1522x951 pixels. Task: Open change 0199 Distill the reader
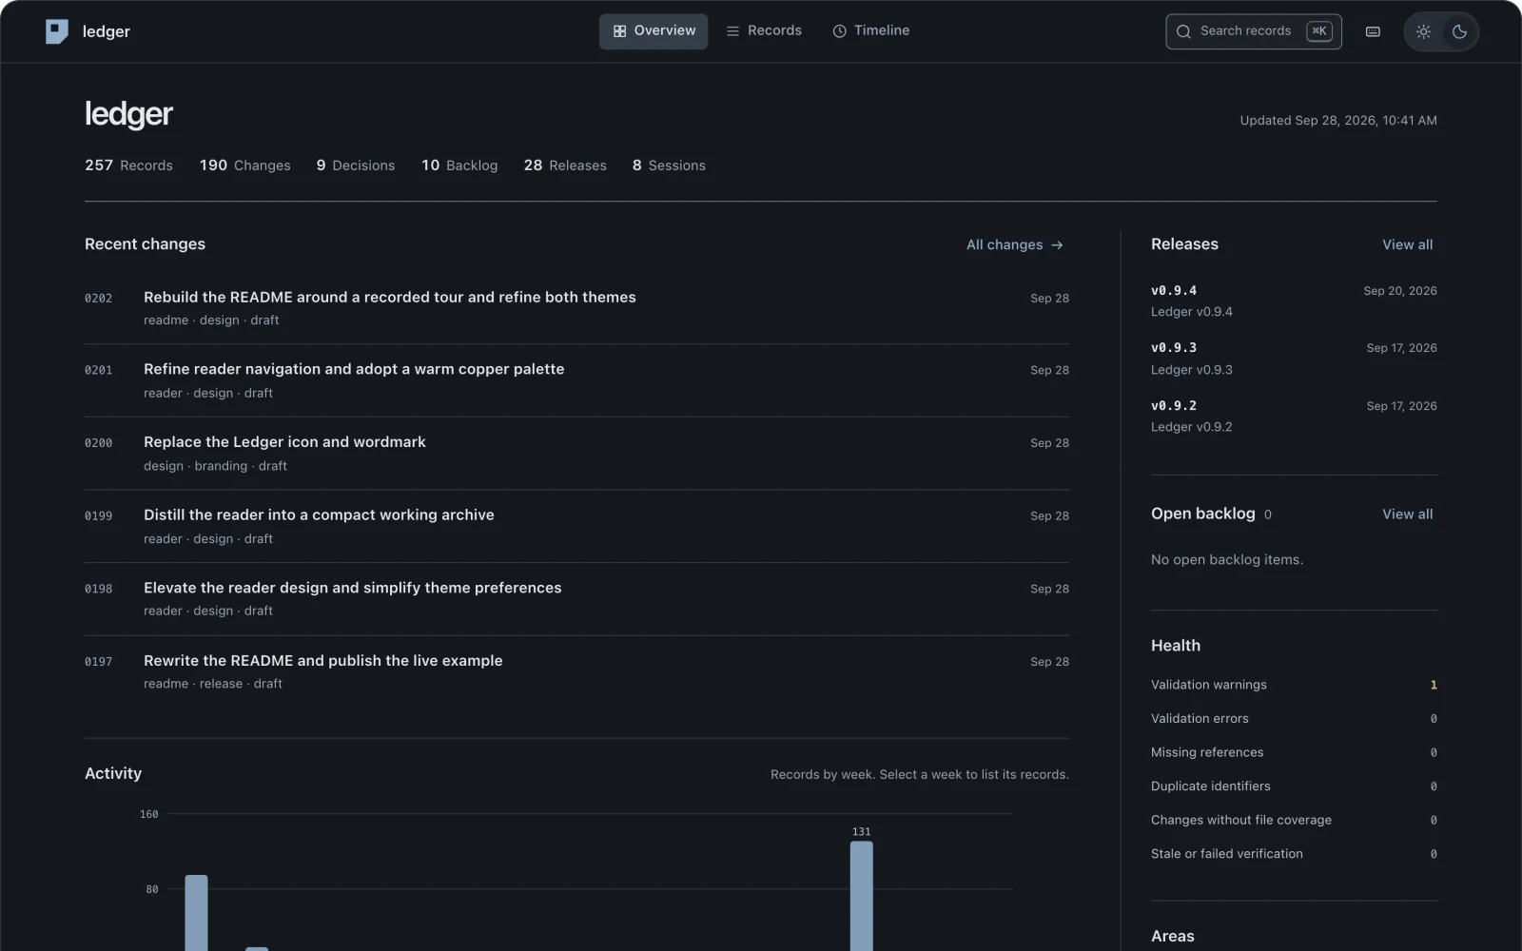tap(576, 526)
